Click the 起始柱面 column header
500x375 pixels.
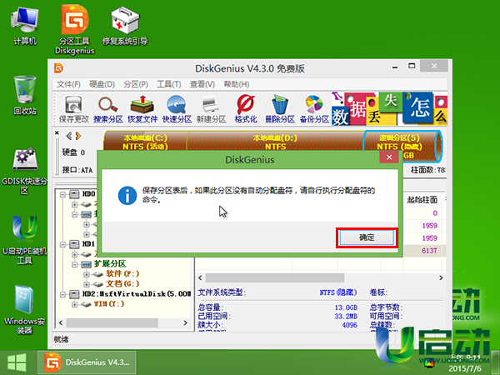coord(422,200)
